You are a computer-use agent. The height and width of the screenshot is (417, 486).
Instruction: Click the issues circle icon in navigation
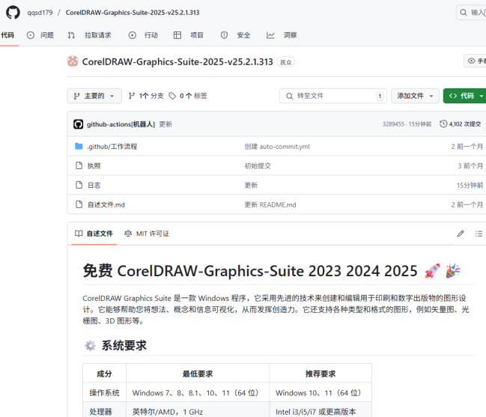click(x=31, y=35)
